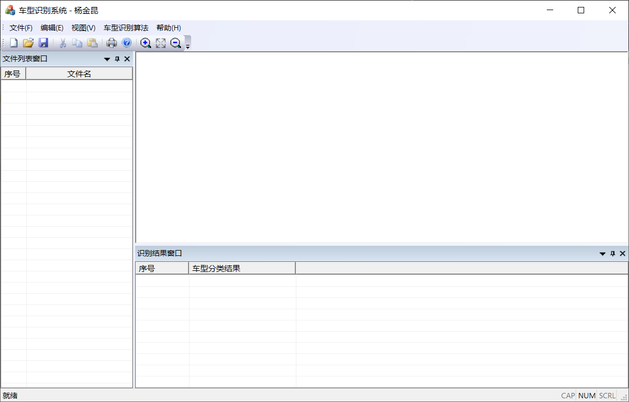Image resolution: width=629 pixels, height=402 pixels.
Task: Click the main image display area
Action: pos(382,147)
